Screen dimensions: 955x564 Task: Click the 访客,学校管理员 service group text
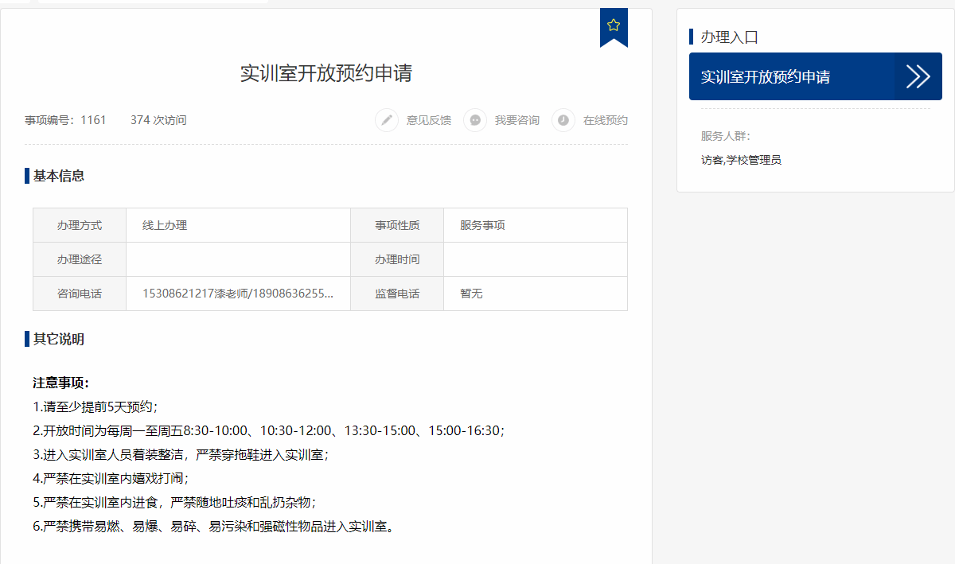click(x=741, y=160)
